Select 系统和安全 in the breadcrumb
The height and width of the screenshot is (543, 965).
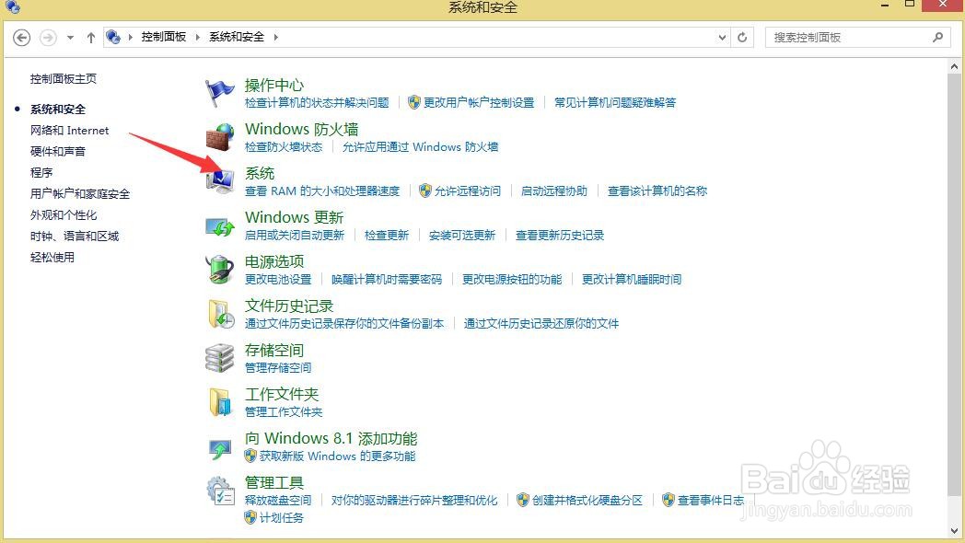(x=237, y=37)
